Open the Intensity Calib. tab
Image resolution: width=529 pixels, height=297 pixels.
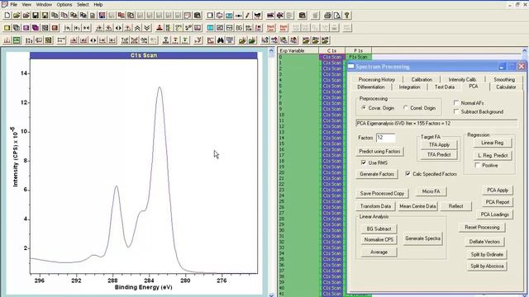(x=462, y=79)
